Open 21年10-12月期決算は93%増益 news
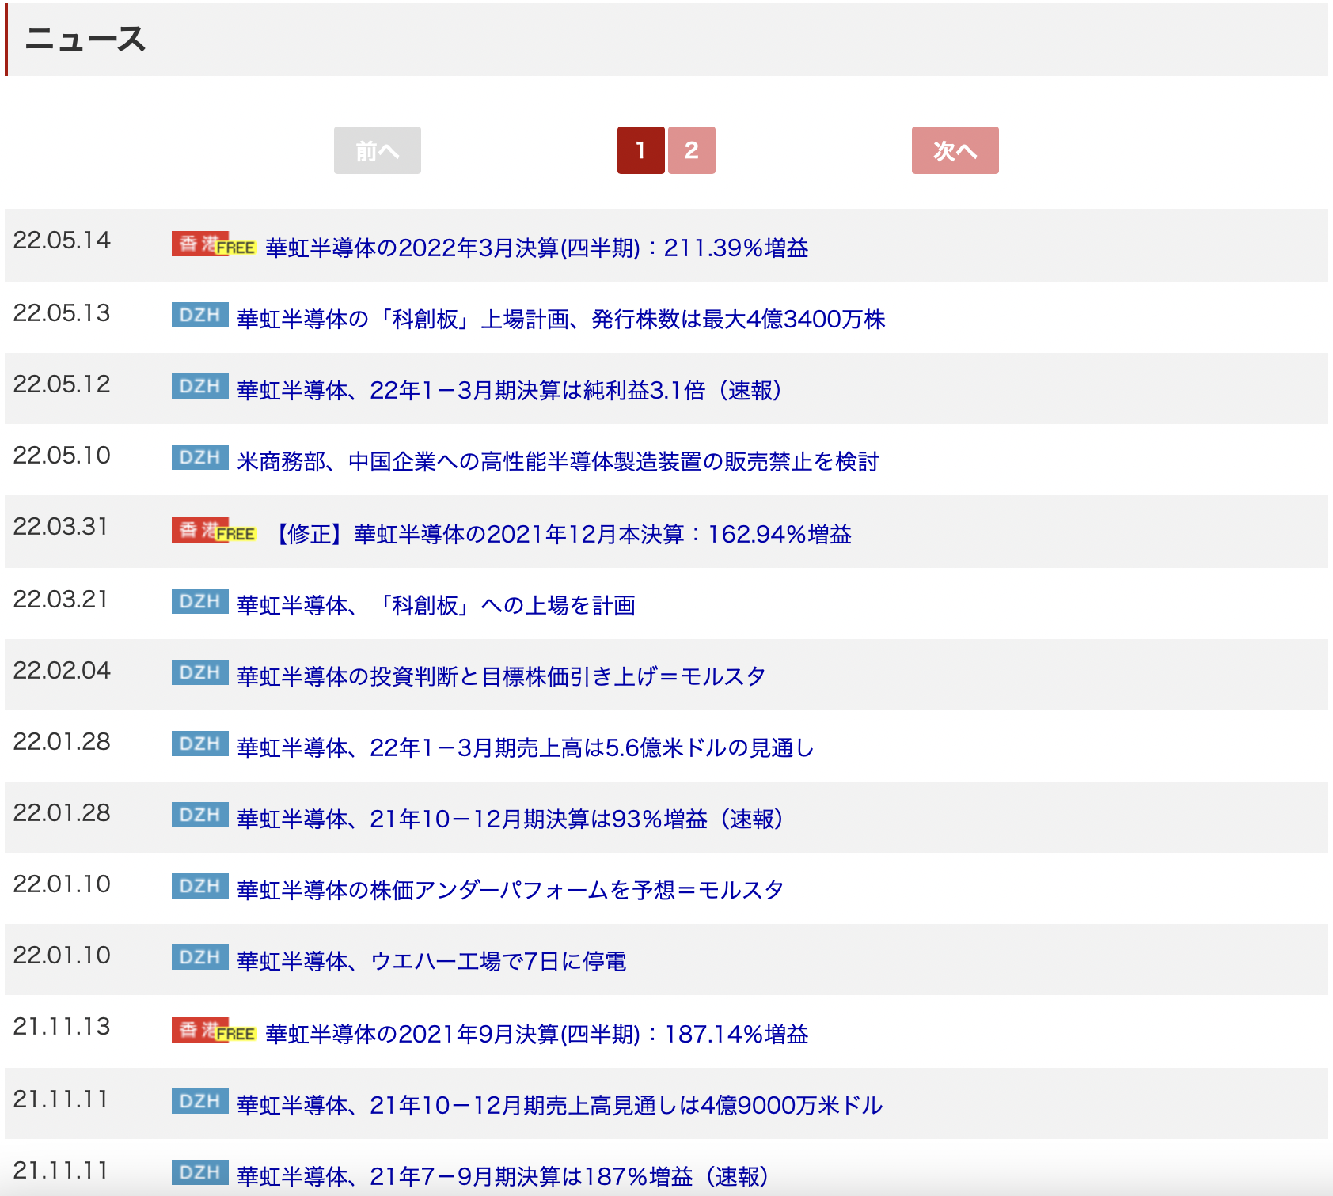 tap(510, 819)
